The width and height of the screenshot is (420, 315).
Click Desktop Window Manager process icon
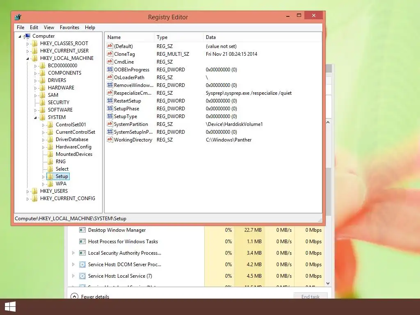82,230
